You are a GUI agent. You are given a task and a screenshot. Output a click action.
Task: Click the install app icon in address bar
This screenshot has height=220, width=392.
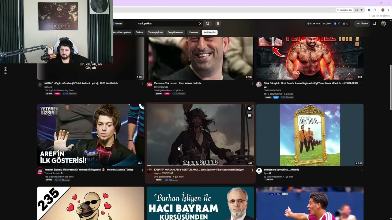tap(356, 10)
